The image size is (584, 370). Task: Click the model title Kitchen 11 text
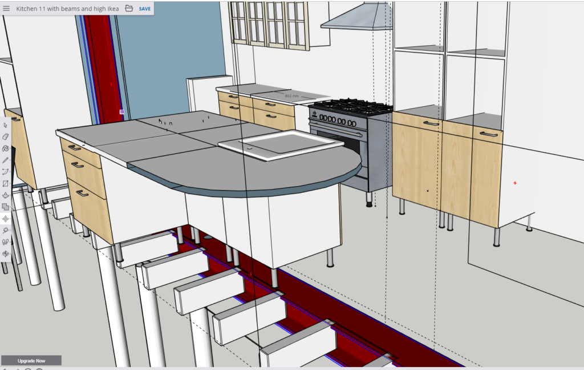67,9
